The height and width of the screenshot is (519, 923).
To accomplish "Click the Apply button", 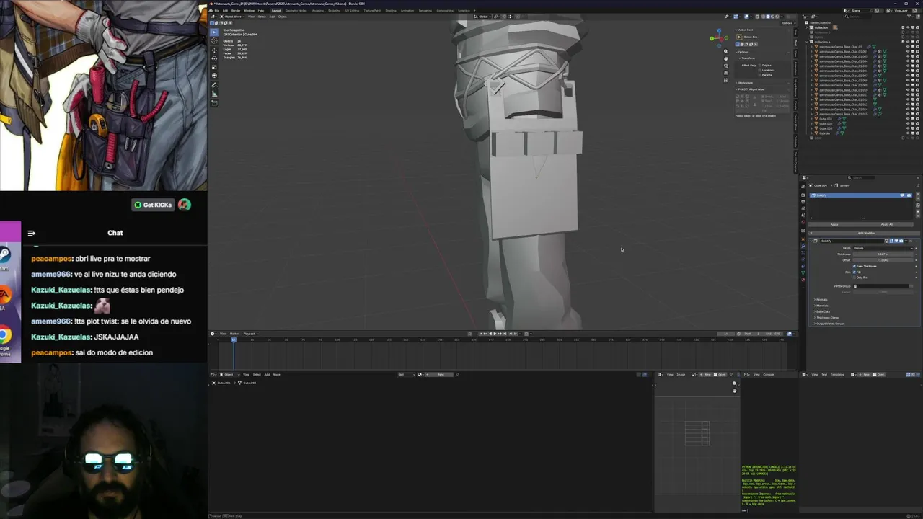I will click(834, 224).
